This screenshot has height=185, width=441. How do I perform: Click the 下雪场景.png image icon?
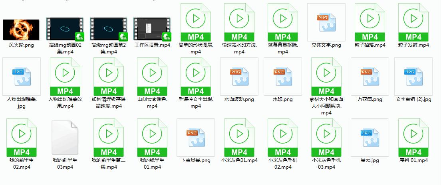[x=196, y=137]
